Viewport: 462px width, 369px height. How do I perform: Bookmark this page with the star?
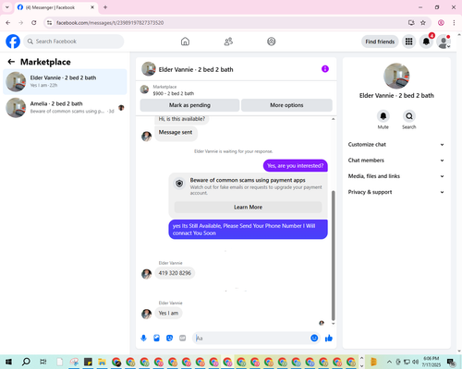(423, 22)
